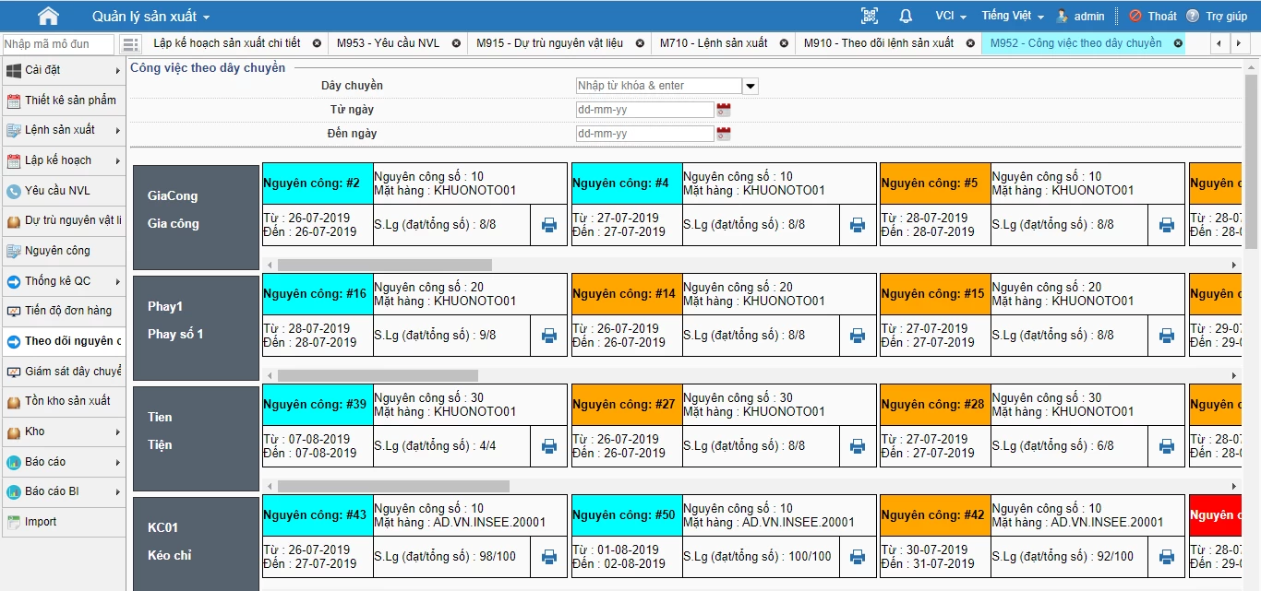Focus the Nhập mã mô đun search field

pos(58,44)
